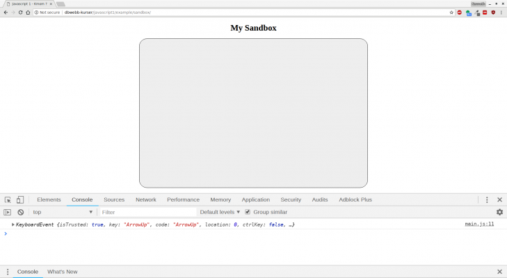Screen dimensions: 507x278
Task: Open the Performance tab
Action: click(184, 199)
